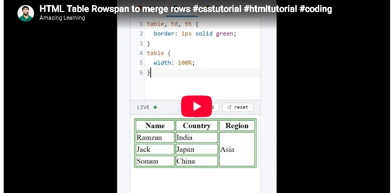Click the LIVE label
Viewport: 391px width, 193px height.
point(143,107)
